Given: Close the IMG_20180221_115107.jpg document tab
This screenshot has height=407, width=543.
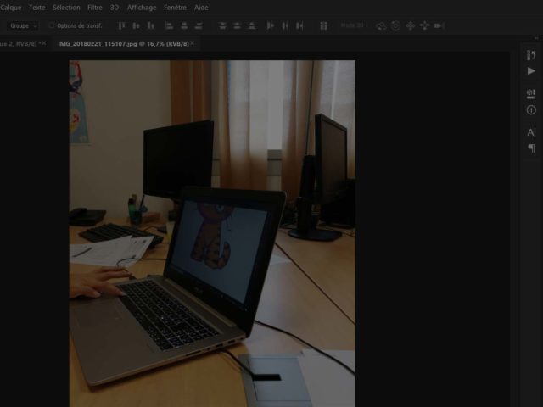Looking at the screenshot, I should (193, 42).
